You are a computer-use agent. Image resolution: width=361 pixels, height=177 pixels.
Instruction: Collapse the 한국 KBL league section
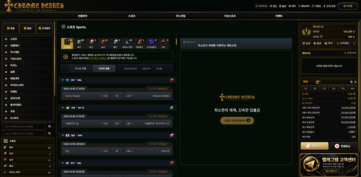point(63,163)
